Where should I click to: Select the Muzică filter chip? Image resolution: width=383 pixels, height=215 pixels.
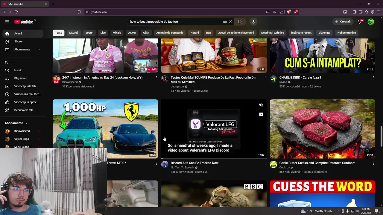(74, 33)
